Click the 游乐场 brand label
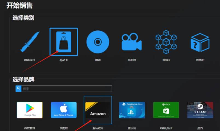 (132, 128)
